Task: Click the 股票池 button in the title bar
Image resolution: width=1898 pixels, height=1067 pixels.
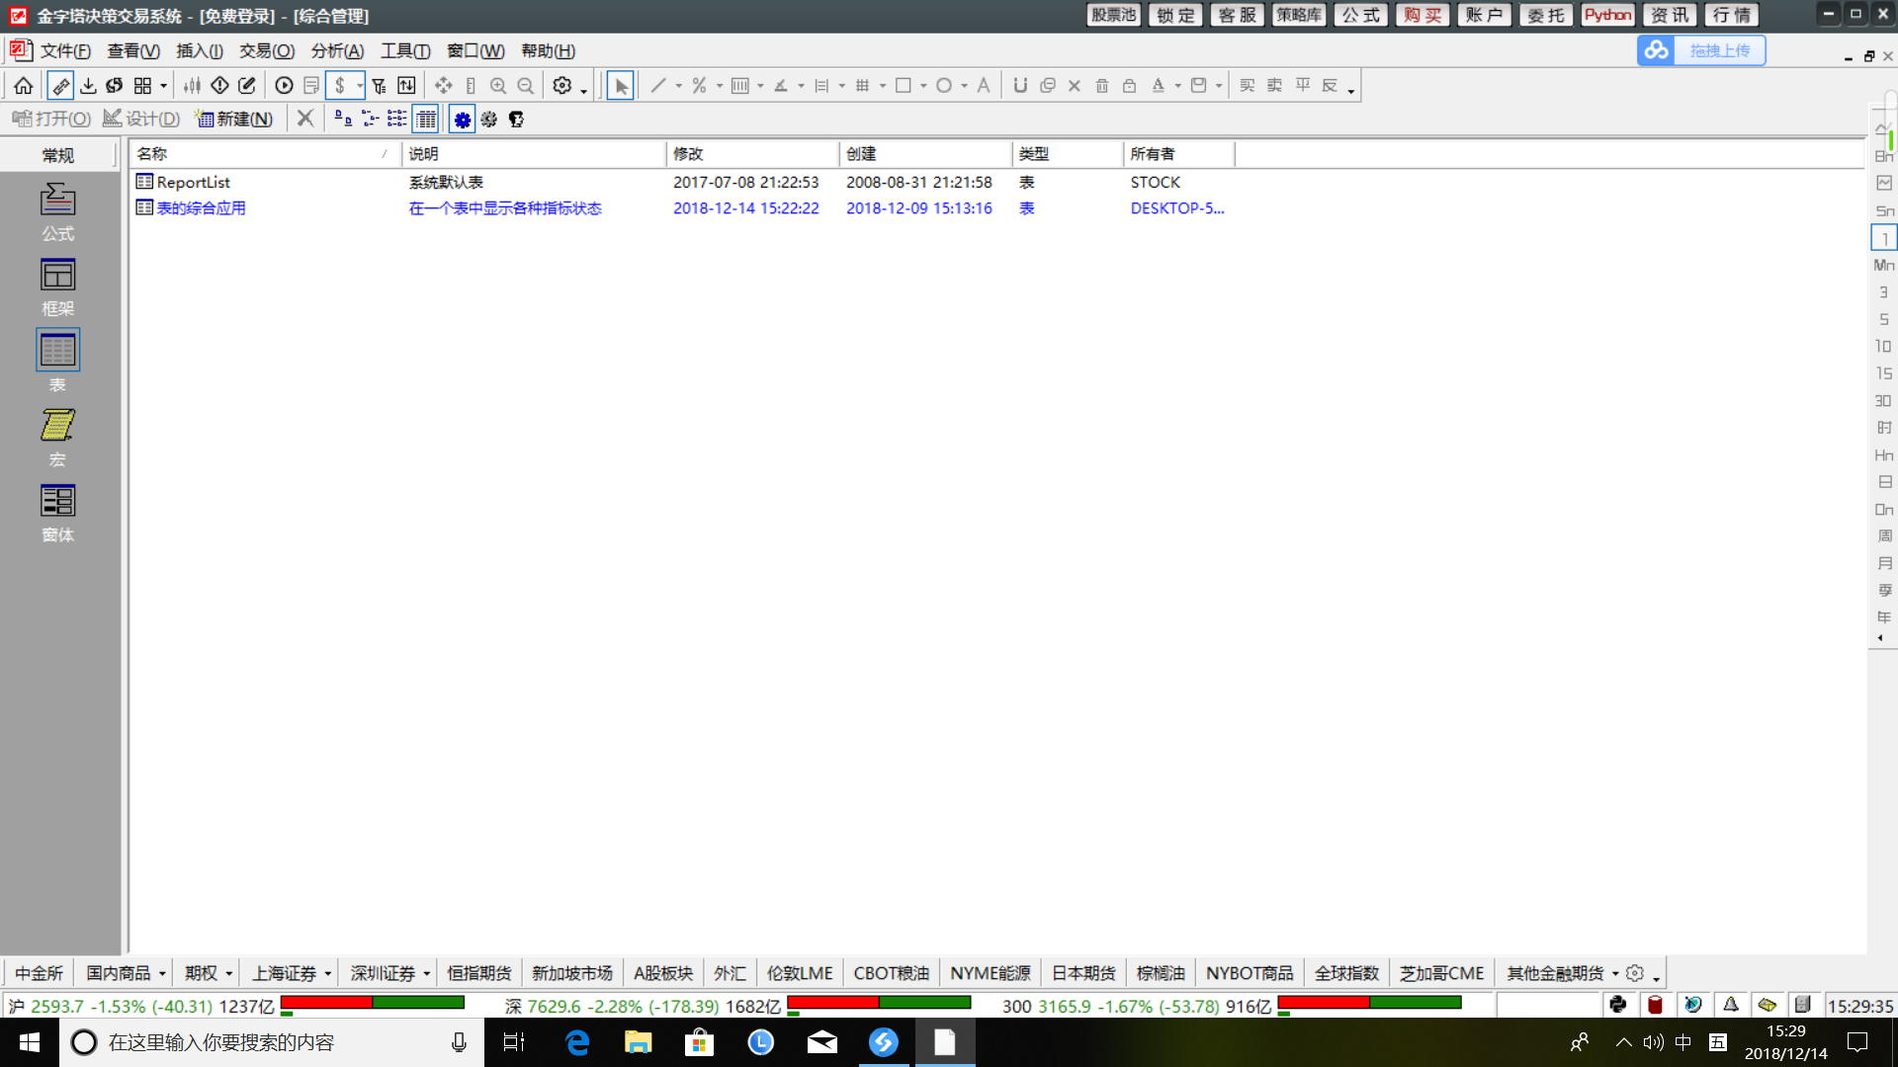Action: click(x=1114, y=15)
